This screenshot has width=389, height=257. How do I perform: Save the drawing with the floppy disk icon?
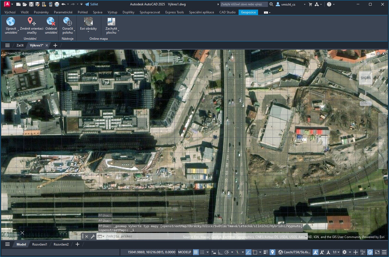tap(31, 4)
